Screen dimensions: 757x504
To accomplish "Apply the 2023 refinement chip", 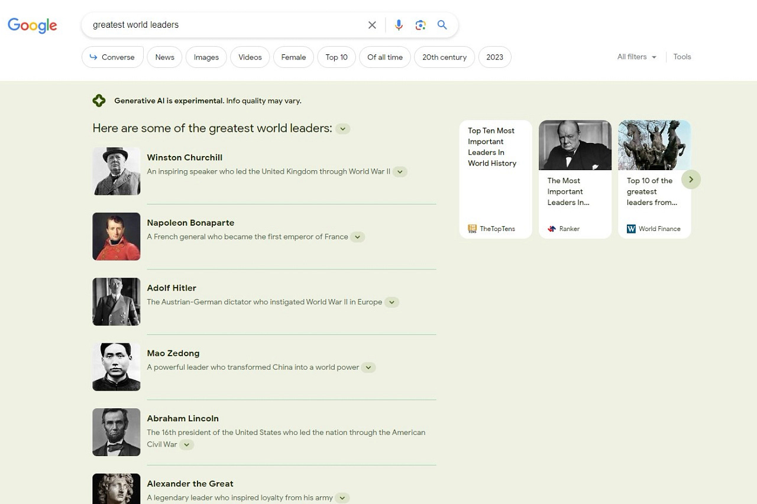I will (x=495, y=57).
